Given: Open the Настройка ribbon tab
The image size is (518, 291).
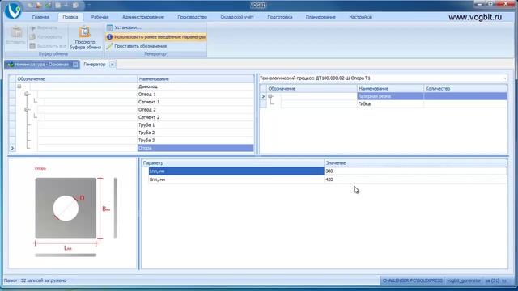Looking at the screenshot, I should click(360, 17).
